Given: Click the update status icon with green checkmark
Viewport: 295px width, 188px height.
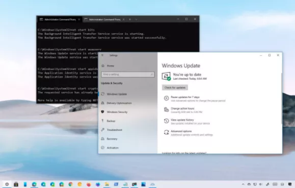Looking at the screenshot, I should click(x=166, y=76).
